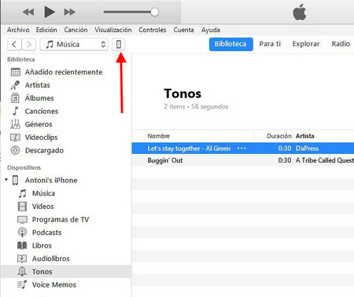Go back with the left chevron button
Image resolution: width=354 pixels, height=297 pixels.
pos(14,44)
